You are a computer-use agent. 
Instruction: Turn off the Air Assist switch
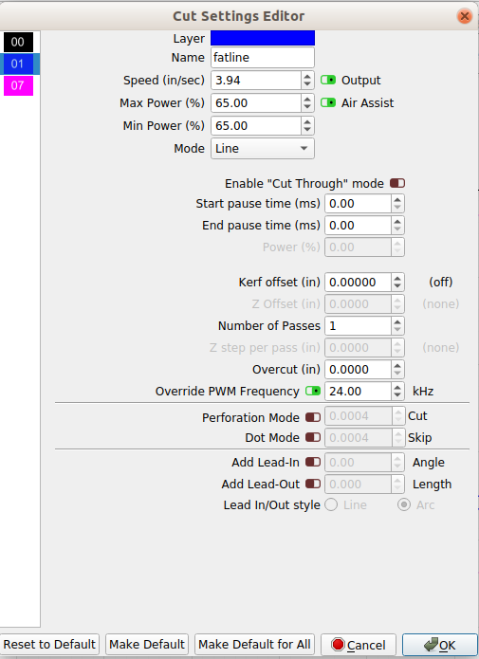click(328, 102)
